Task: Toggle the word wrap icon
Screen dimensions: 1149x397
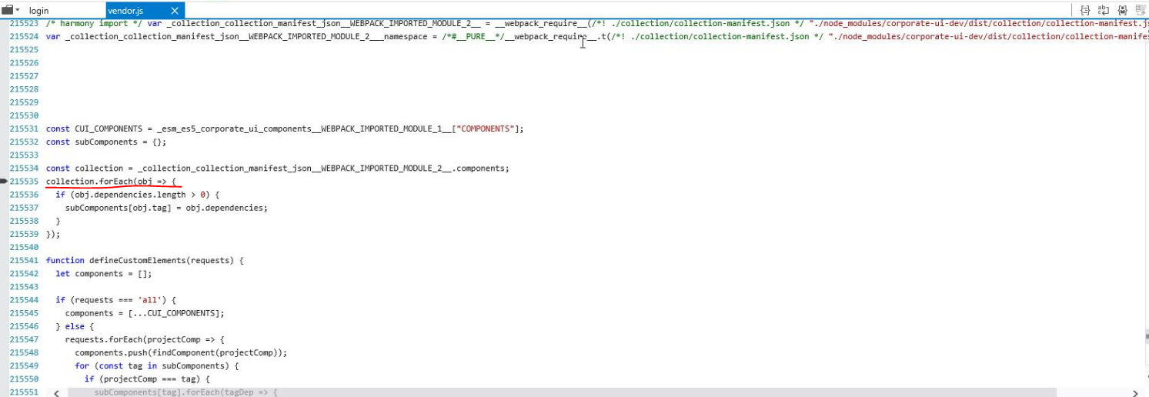Action: (1104, 11)
